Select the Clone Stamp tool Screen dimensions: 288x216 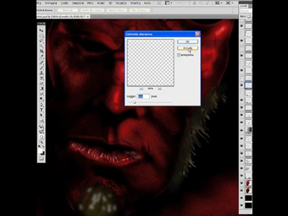pos(41,73)
